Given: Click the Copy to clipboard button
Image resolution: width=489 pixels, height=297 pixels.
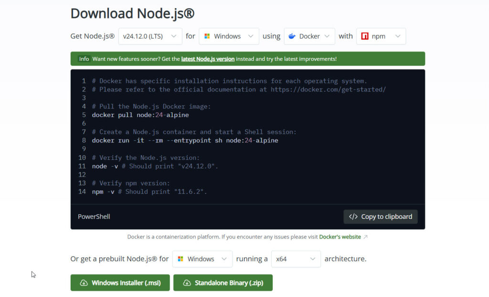Looking at the screenshot, I should [381, 217].
